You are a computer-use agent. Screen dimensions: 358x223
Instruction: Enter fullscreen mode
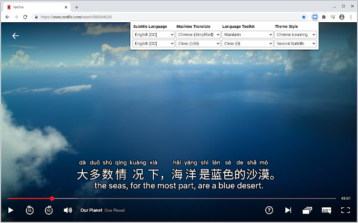[x=345, y=210]
